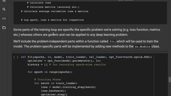Image resolution: width=171 pixels, height=96 pixels.
Task: Click '# Calculate average validation loss & metrics' line
Action: (55, 11)
